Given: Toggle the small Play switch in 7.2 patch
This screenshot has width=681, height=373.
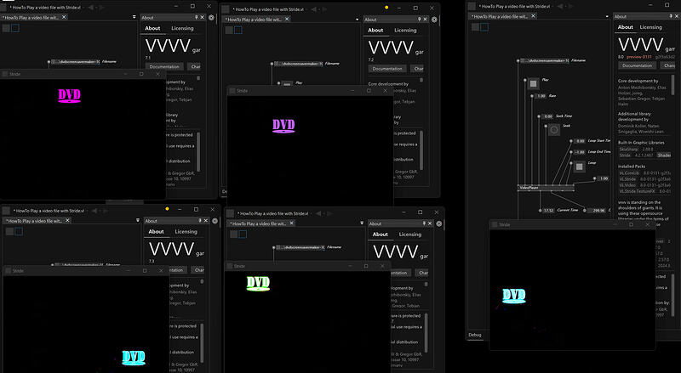Looking at the screenshot, I should click(x=287, y=84).
